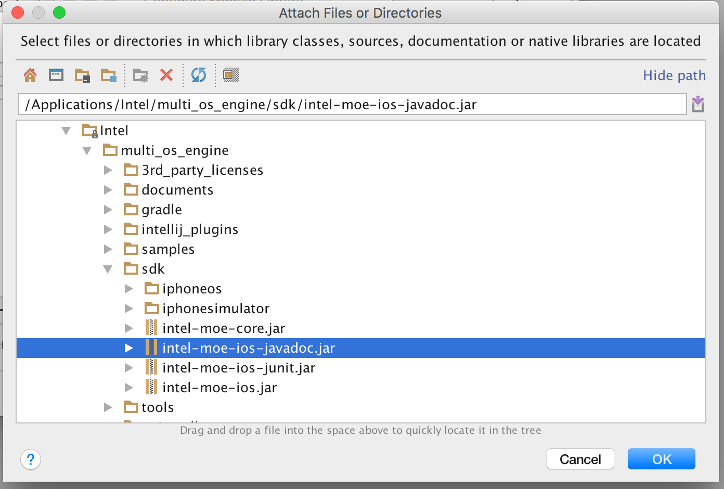This screenshot has width=724, height=489.
Task: Expand intel-moe-core.jar contents
Action: coord(129,328)
